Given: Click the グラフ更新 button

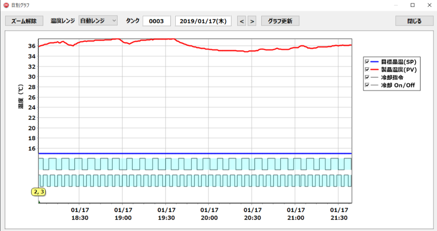Looking at the screenshot, I should coord(280,21).
